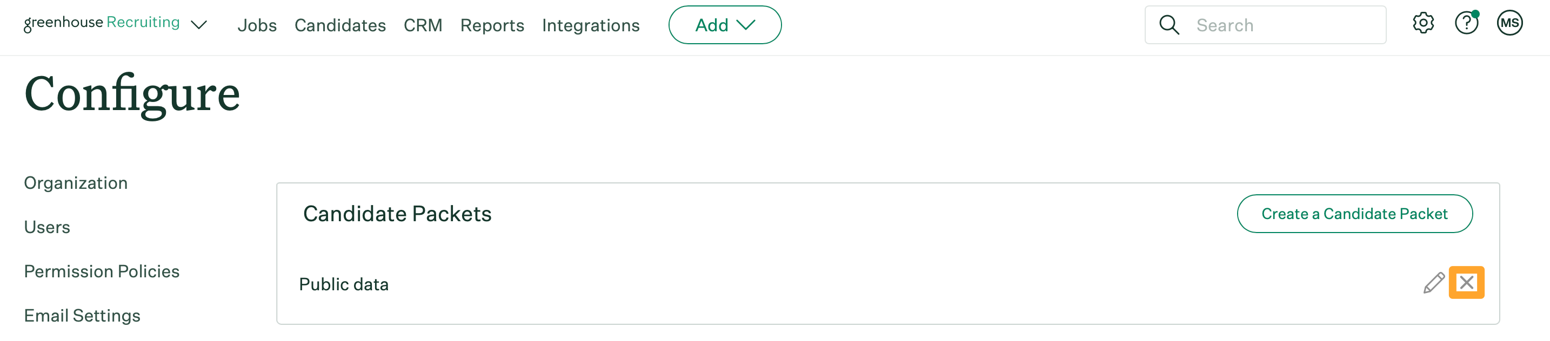Select Organization in the Configure sidebar
This screenshot has height=341, width=1550.
coord(76,183)
